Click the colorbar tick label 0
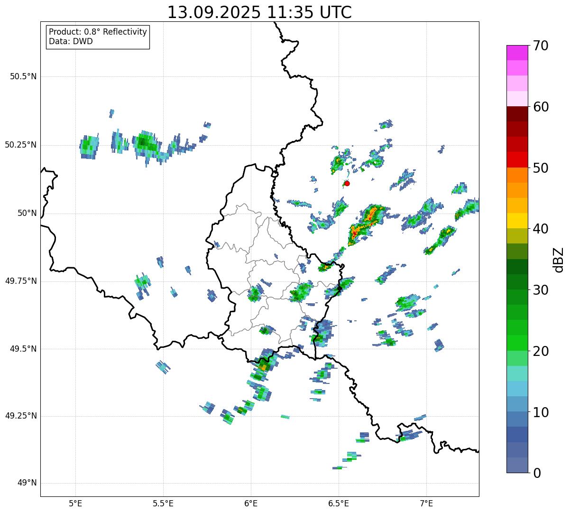 (536, 473)
